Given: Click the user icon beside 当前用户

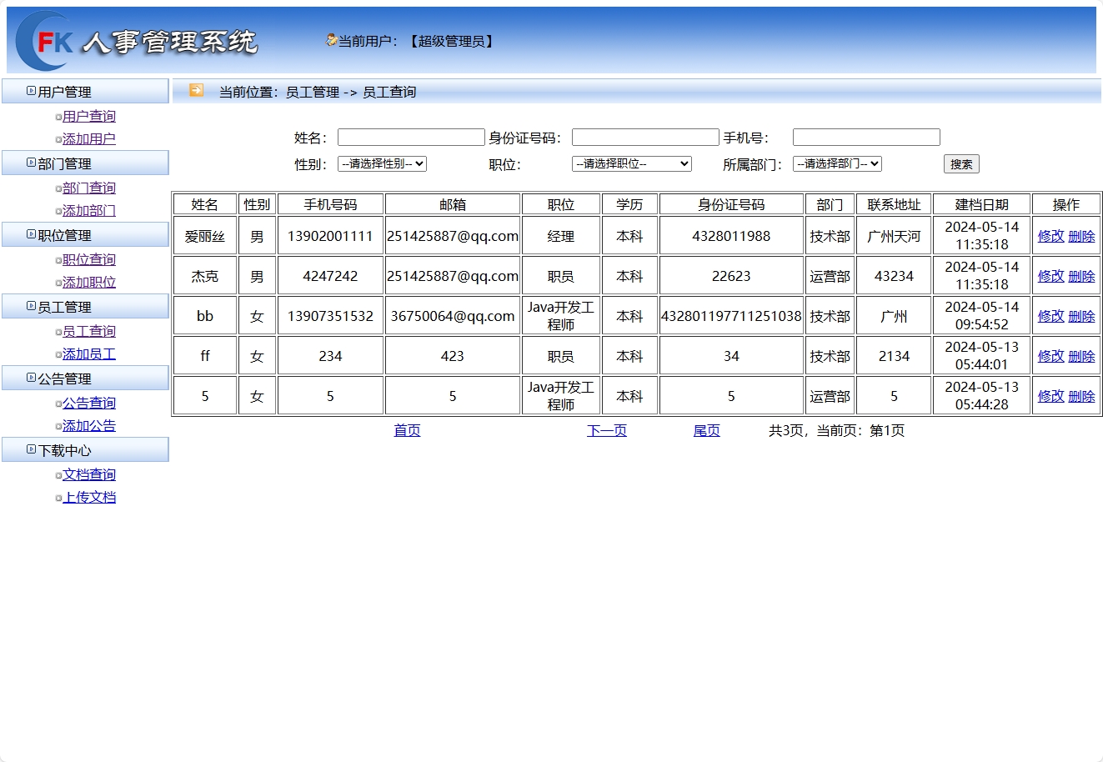Looking at the screenshot, I should click(x=330, y=39).
